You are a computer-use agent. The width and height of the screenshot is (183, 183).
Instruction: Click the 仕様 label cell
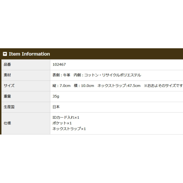pos(26,123)
